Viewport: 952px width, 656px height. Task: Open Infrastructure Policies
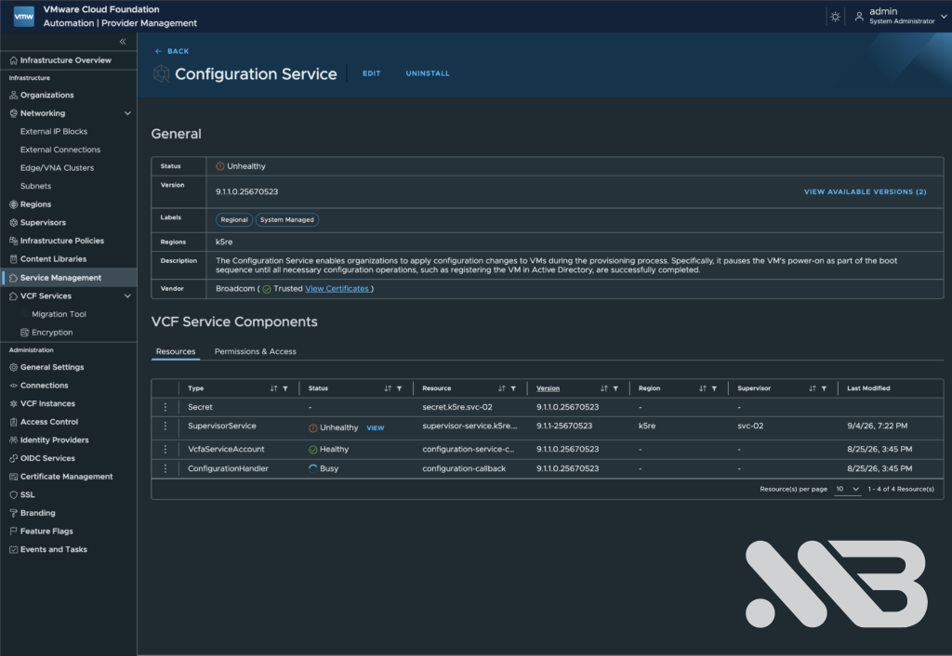(x=62, y=241)
